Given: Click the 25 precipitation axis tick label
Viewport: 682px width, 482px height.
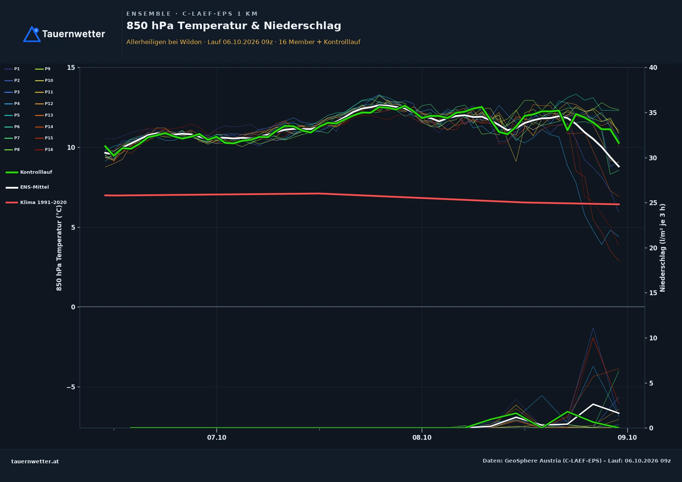Looking at the screenshot, I should tap(653, 203).
